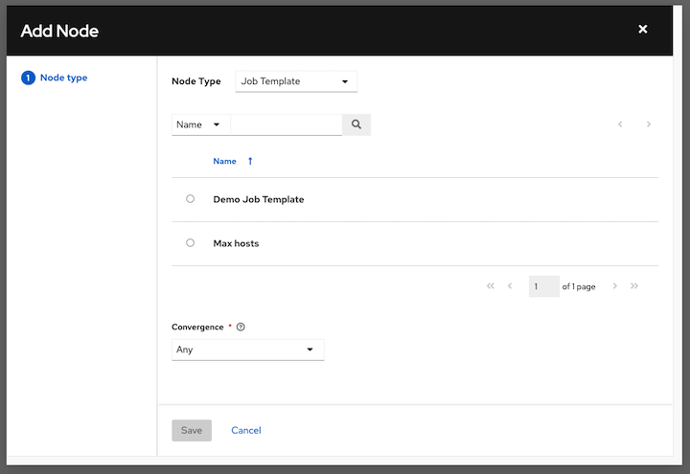Click the search magnifying glass button

356,124
